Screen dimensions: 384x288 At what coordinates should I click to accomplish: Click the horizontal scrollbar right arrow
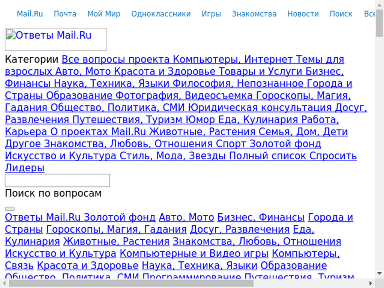[x=371, y=283]
